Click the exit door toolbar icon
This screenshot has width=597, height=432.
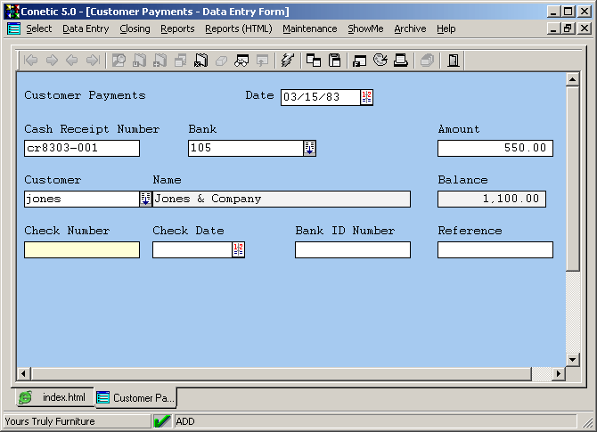pyautogui.click(x=454, y=61)
